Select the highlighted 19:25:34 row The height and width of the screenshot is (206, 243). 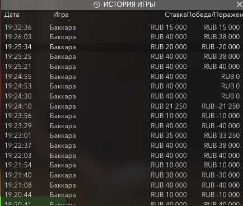click(x=122, y=47)
